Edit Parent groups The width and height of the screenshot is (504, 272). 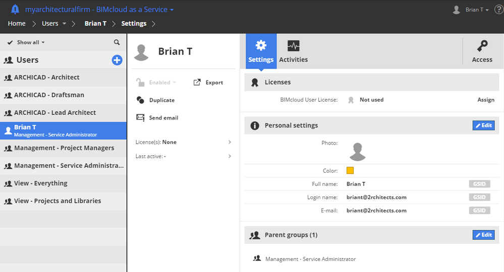click(483, 235)
